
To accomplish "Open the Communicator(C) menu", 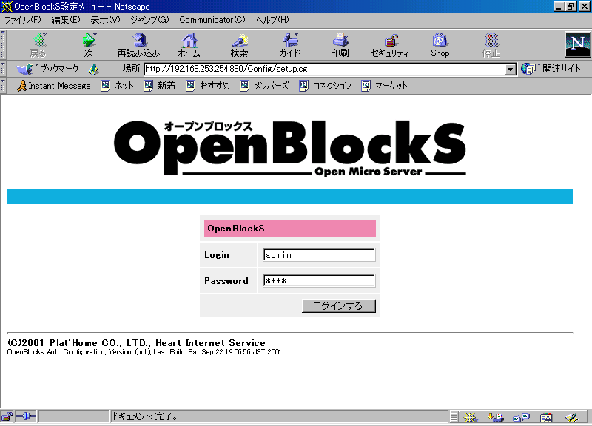I will pyautogui.click(x=212, y=20).
